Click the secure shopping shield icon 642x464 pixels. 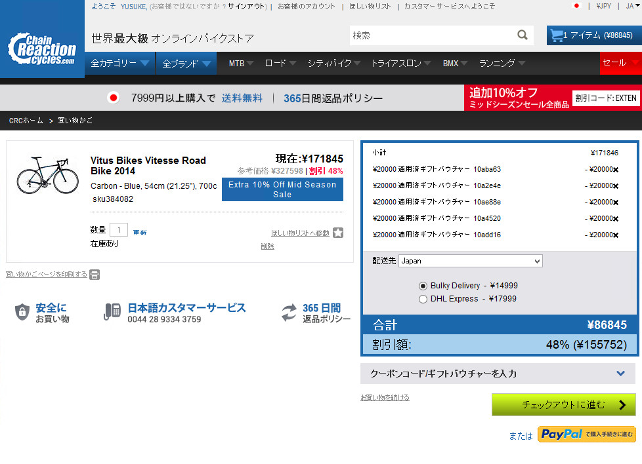click(22, 312)
